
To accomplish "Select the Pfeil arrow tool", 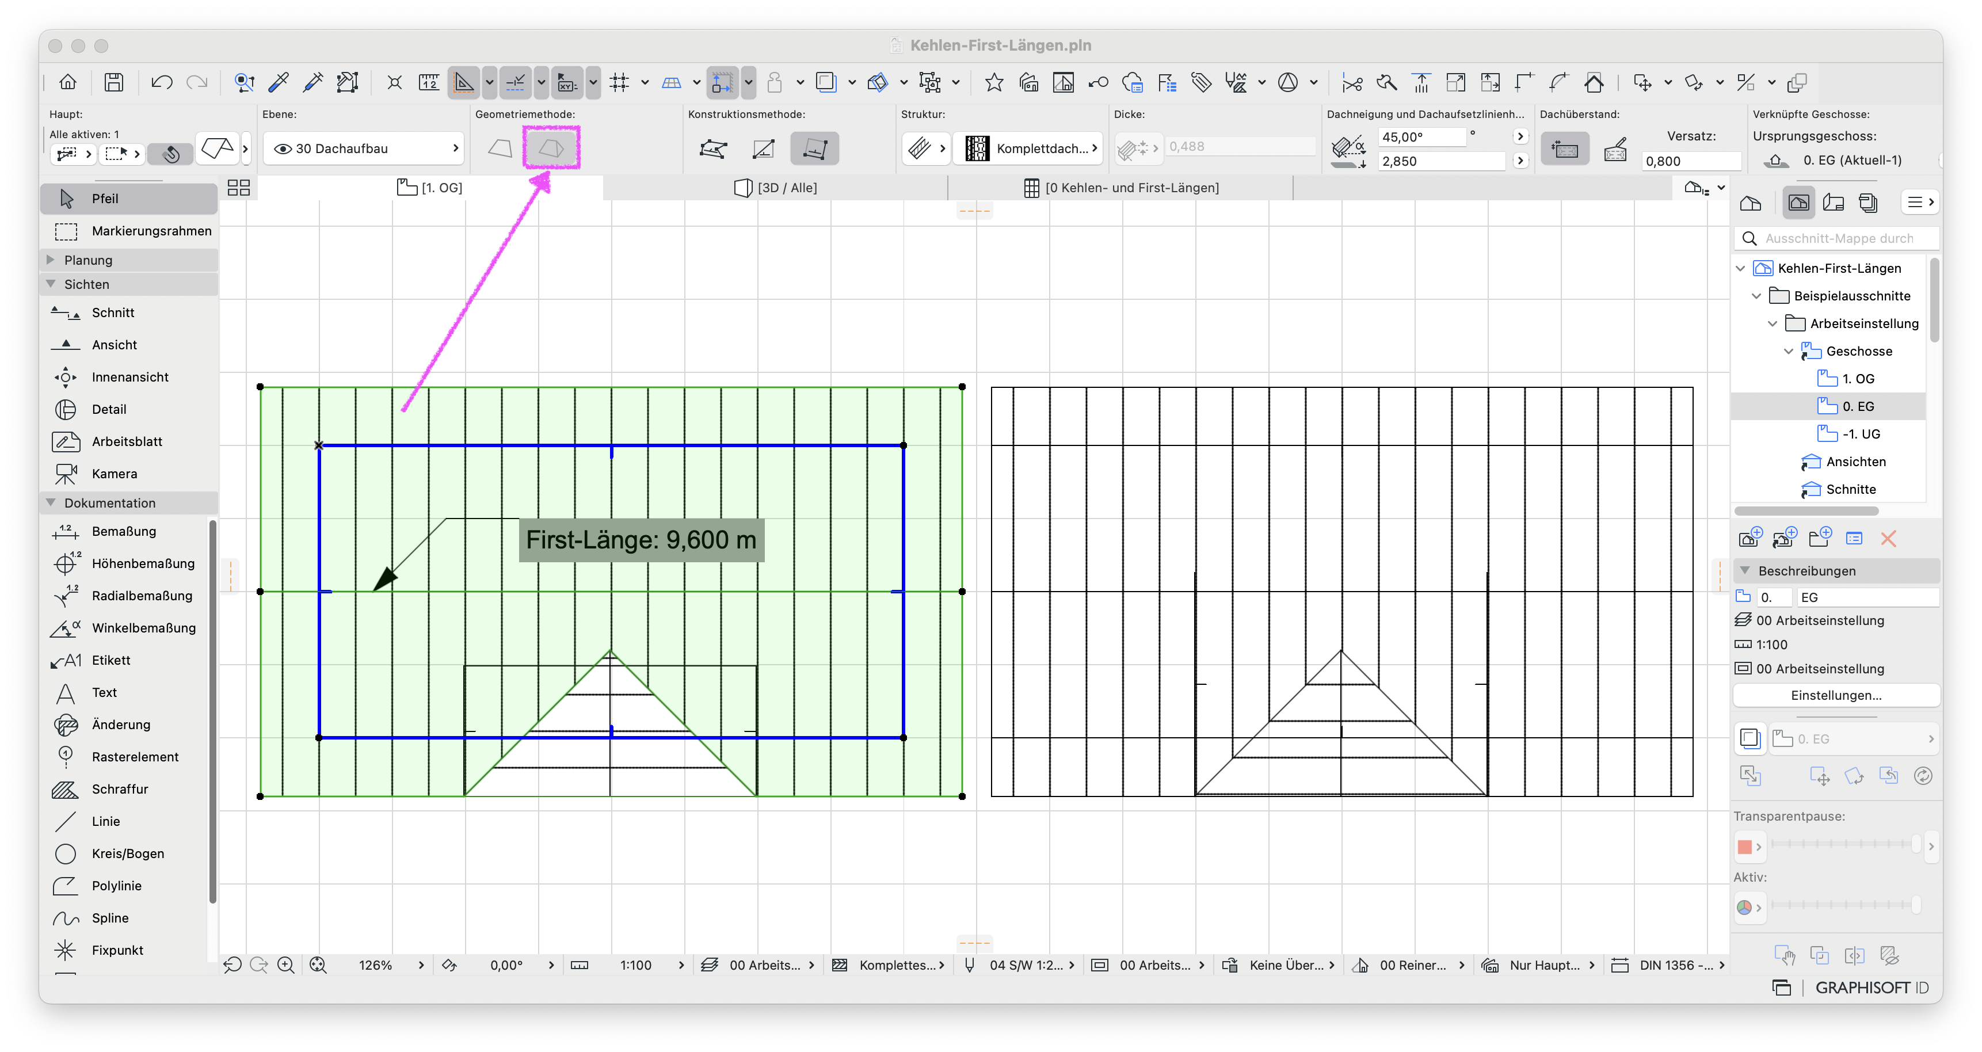I will [129, 199].
